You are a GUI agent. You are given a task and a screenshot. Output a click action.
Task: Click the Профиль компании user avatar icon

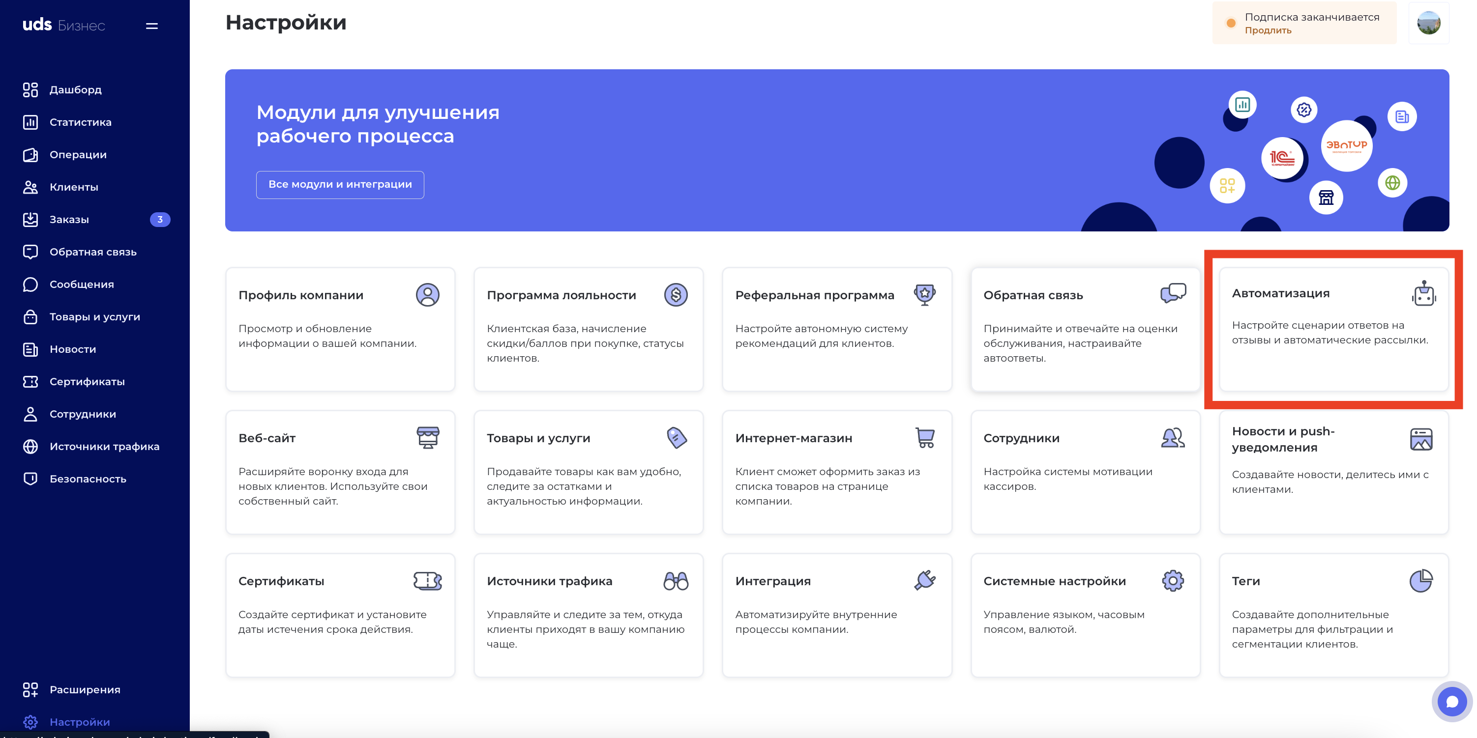click(x=427, y=295)
